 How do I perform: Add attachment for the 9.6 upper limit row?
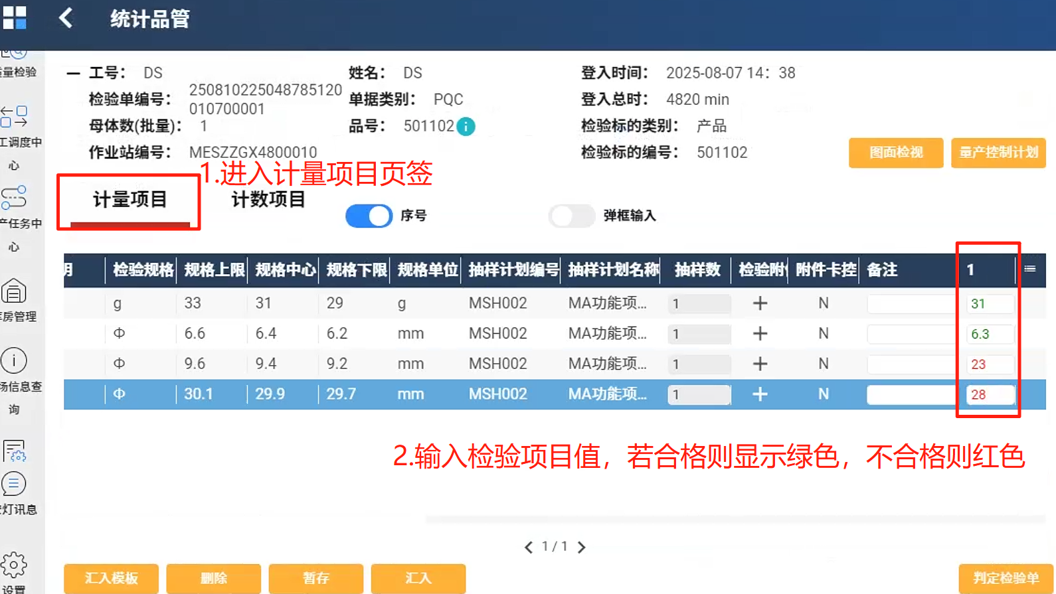tap(760, 364)
